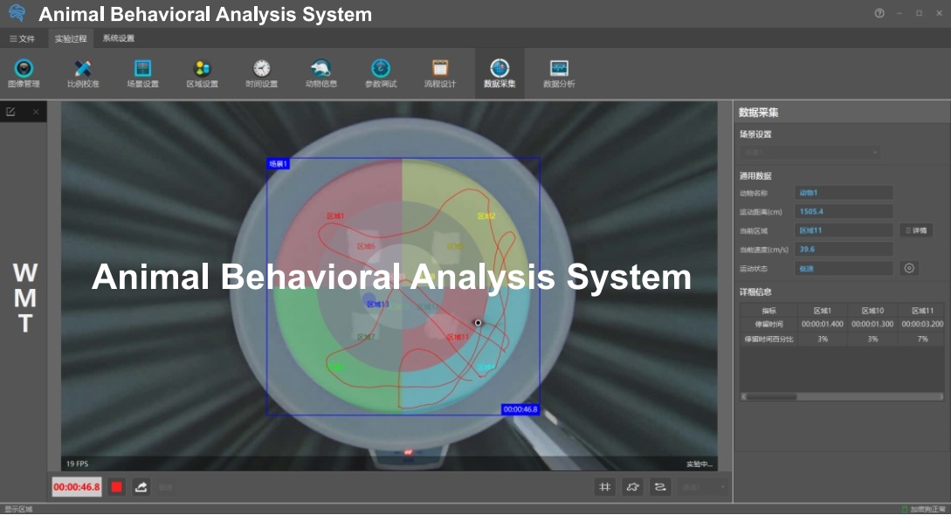Click the 区域6 label in the arena

click(x=366, y=246)
